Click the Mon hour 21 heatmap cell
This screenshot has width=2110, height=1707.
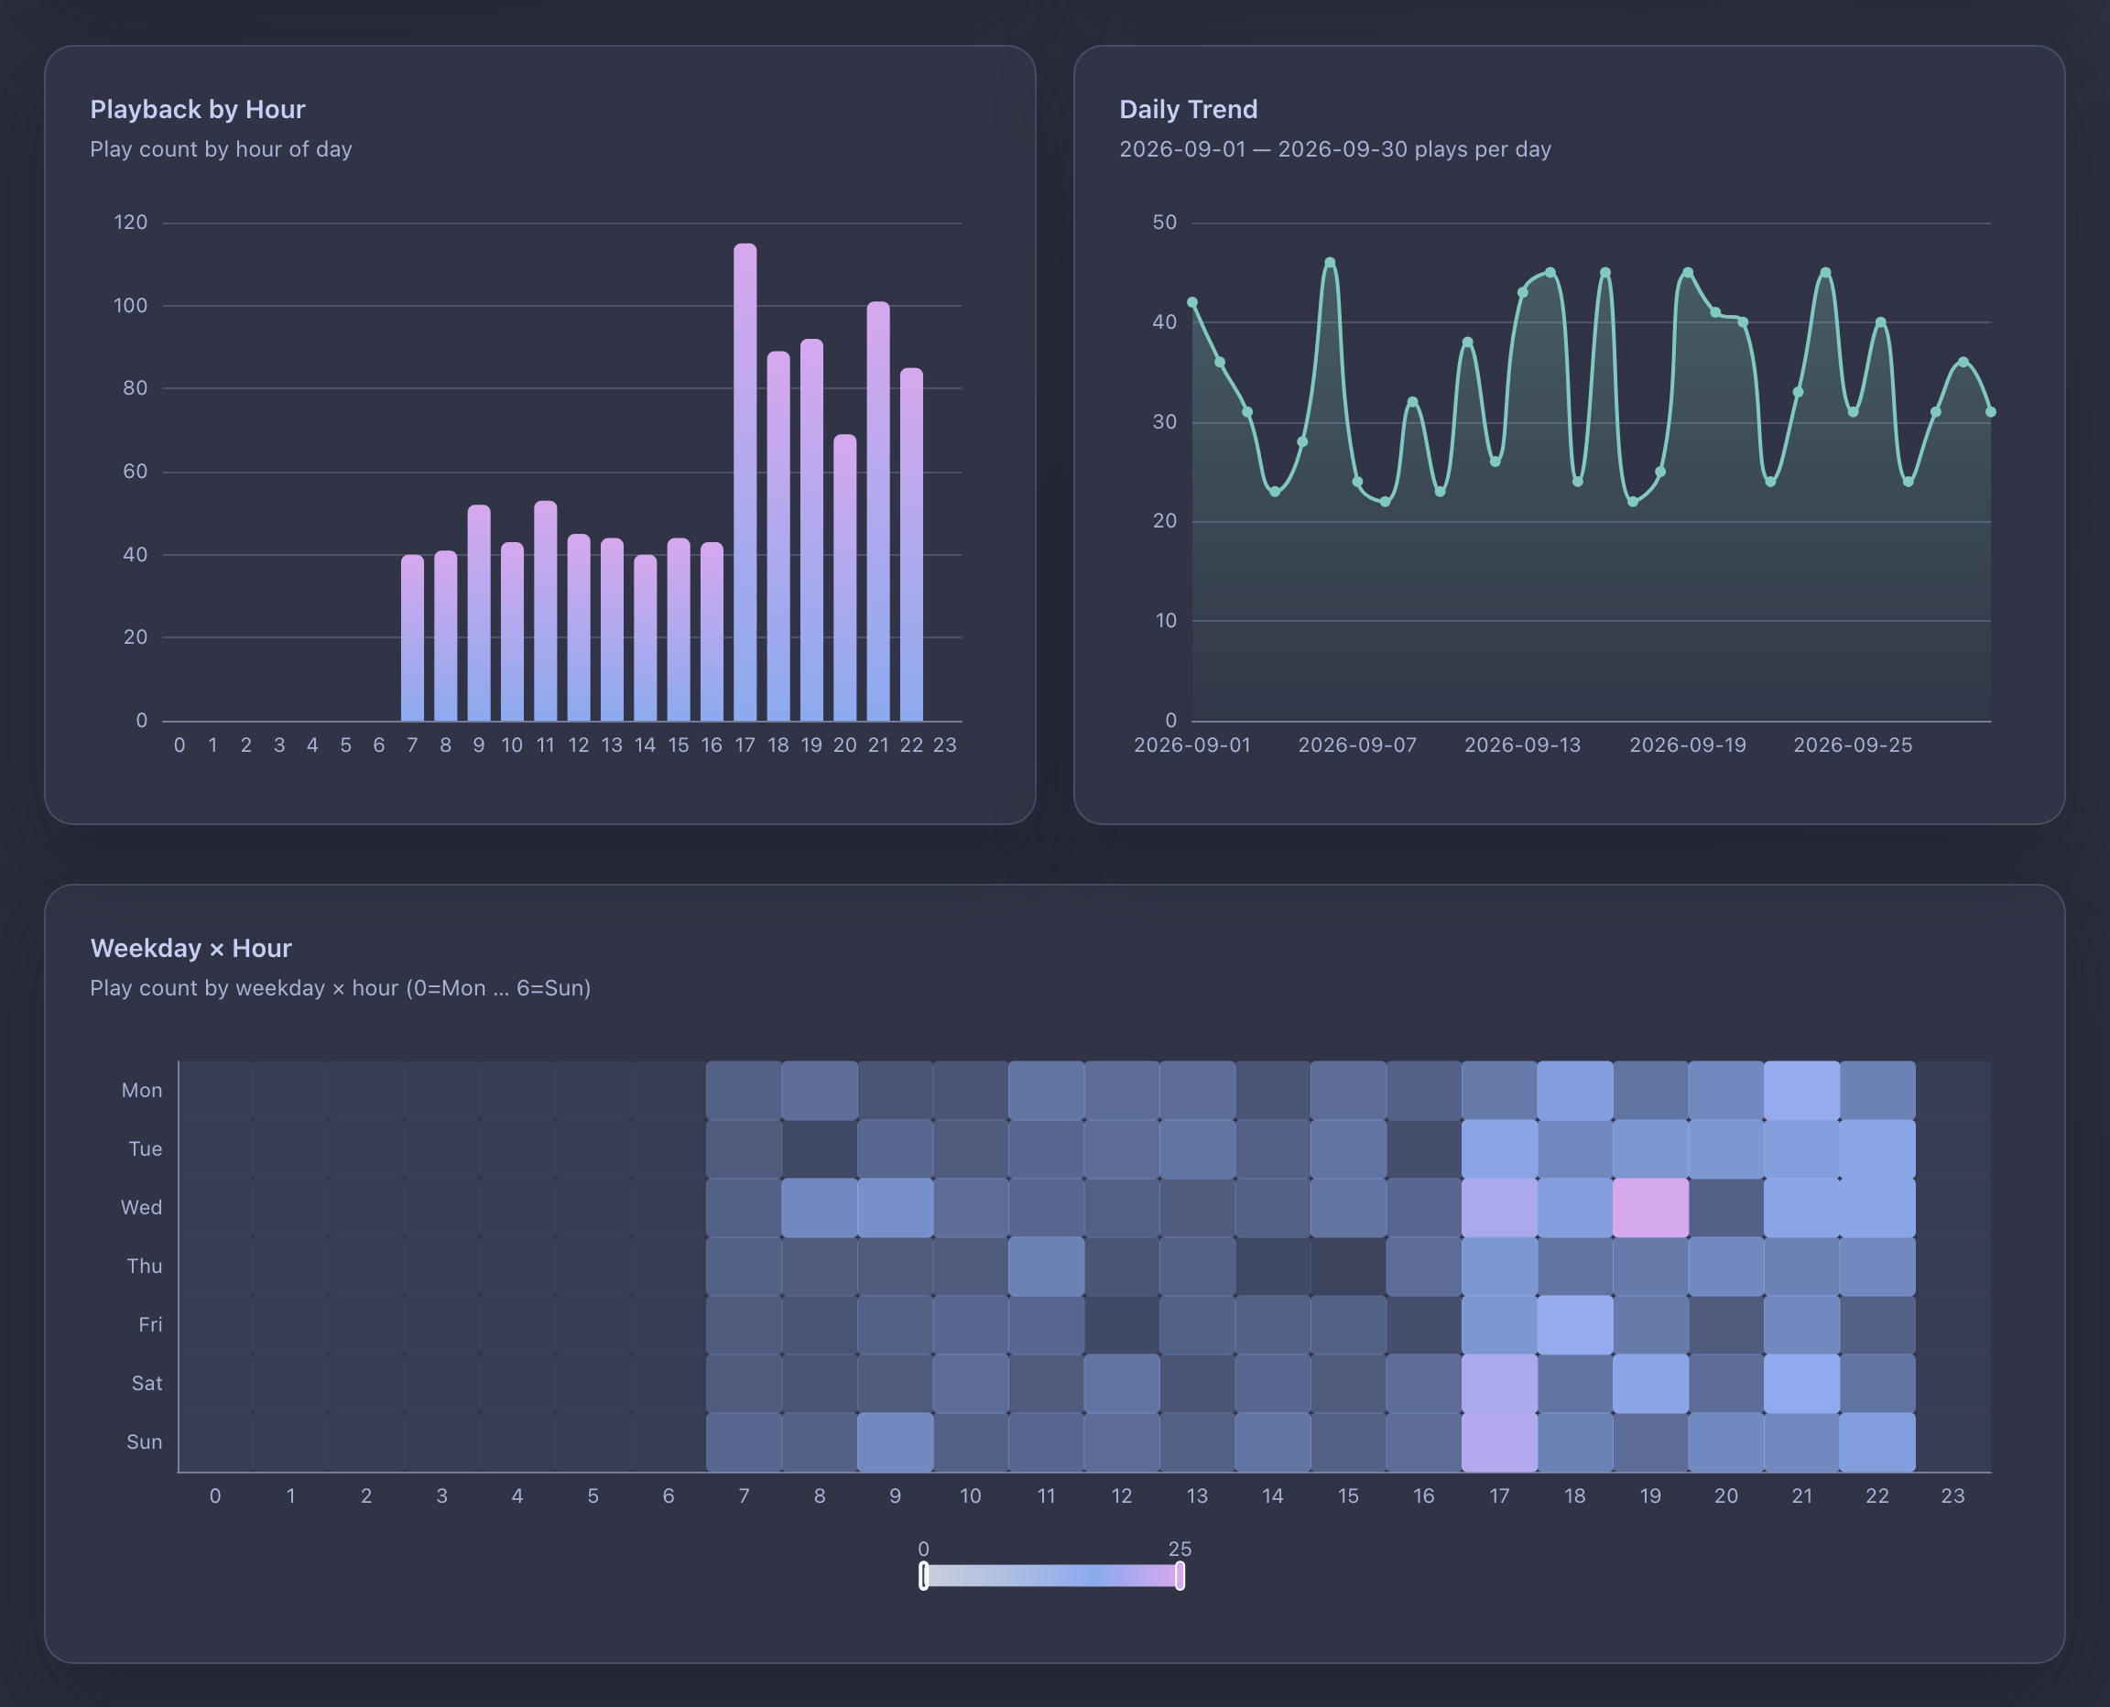1801,1091
